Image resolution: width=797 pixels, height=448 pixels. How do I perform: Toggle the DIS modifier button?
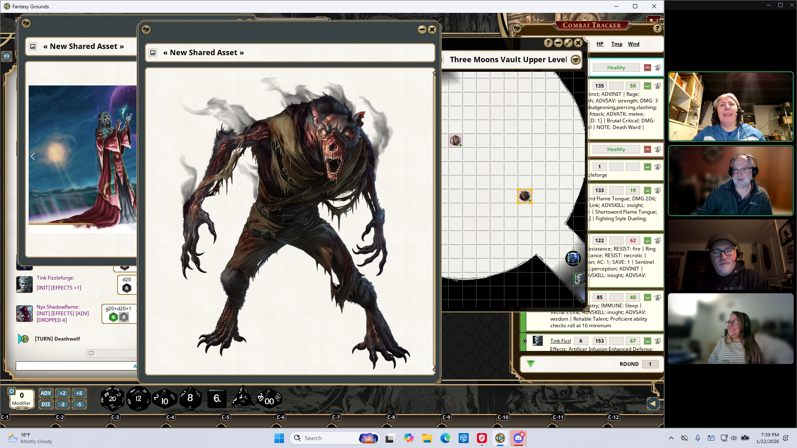(46, 404)
